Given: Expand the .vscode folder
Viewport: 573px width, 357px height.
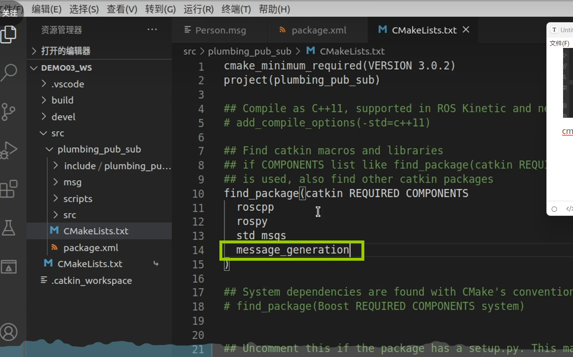Looking at the screenshot, I should coord(99,84).
